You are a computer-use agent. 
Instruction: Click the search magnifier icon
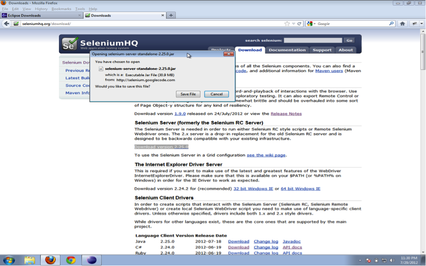point(391,24)
